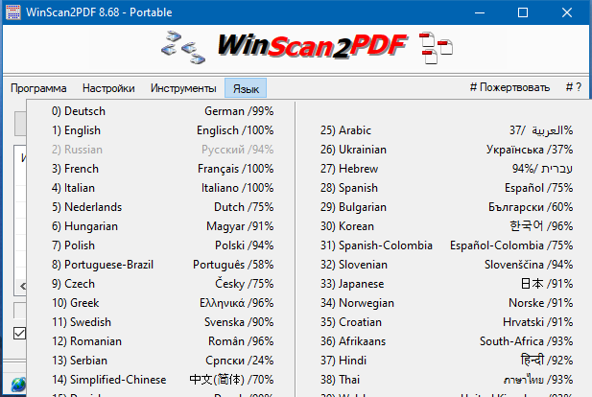Open the # ? help menu
Screen dimensions: 592x397
(x=574, y=87)
